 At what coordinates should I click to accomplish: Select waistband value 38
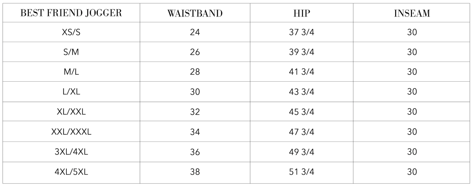pyautogui.click(x=195, y=172)
